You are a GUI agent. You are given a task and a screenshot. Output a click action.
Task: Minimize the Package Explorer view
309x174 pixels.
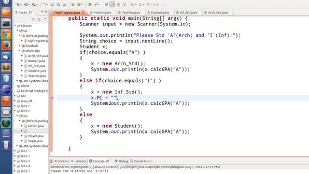pos(42,12)
